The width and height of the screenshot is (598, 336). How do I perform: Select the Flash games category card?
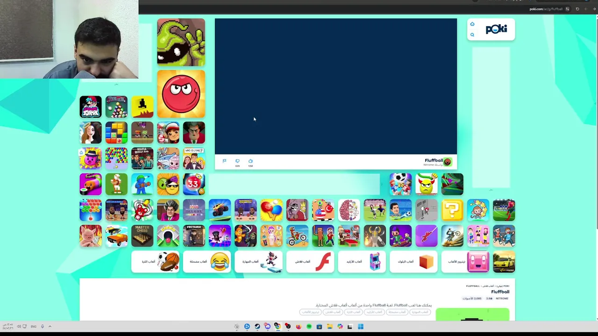pyautogui.click(x=310, y=262)
